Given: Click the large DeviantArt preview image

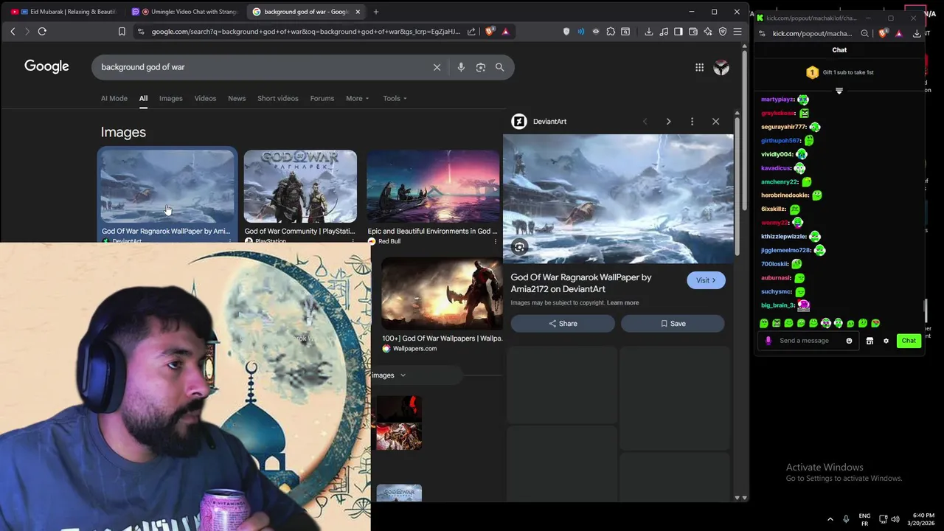Looking at the screenshot, I should pos(618,199).
